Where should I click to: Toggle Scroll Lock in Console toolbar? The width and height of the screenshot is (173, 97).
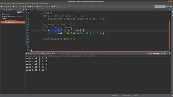pyautogui.click(x=153, y=54)
